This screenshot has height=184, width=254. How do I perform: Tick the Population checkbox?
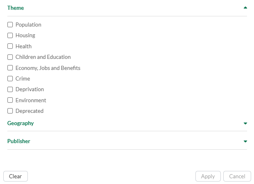(10, 25)
